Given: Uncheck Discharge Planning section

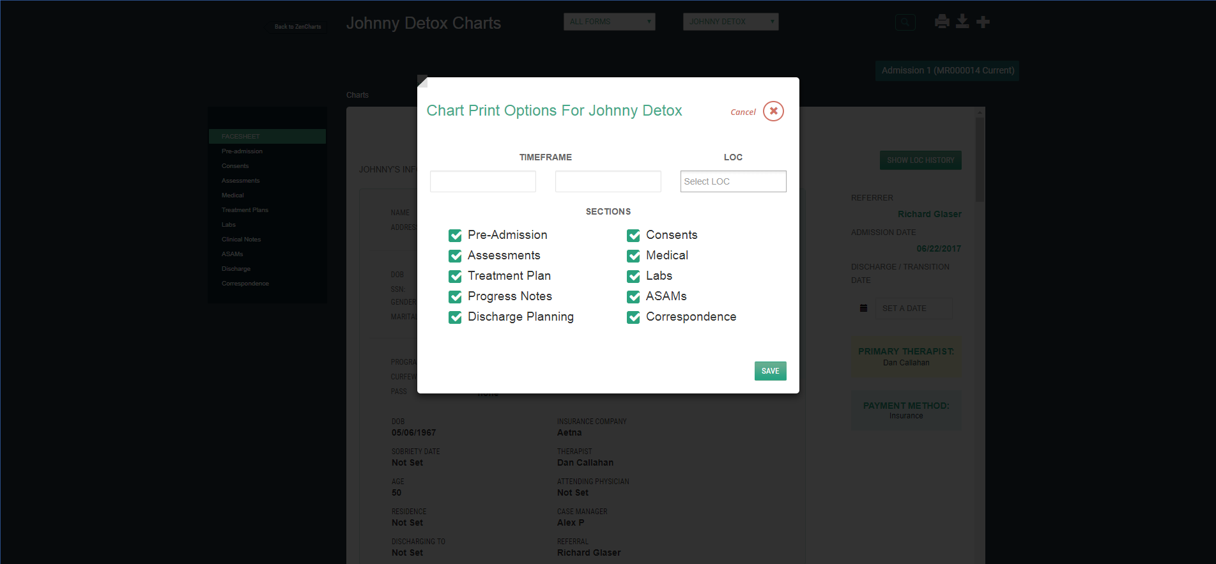Looking at the screenshot, I should pos(455,317).
